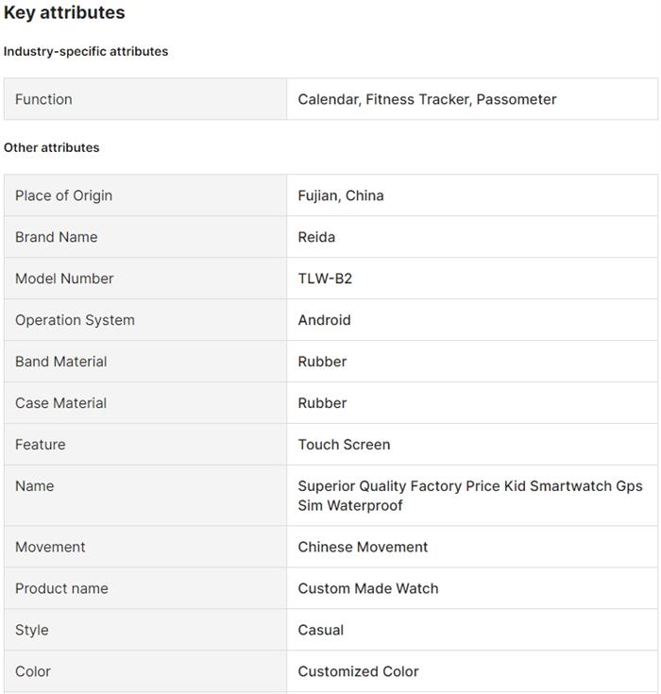Click the Chinese Movement value
The width and height of the screenshot is (661, 694).
[x=363, y=547]
